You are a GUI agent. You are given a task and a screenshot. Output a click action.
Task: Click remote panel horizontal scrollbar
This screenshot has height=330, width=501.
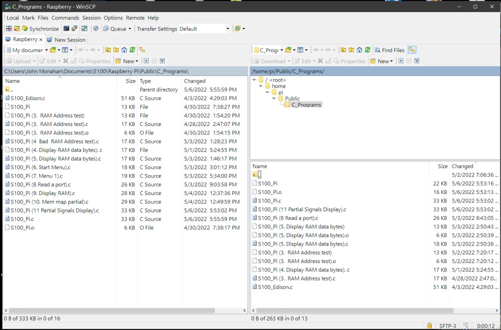(355, 310)
